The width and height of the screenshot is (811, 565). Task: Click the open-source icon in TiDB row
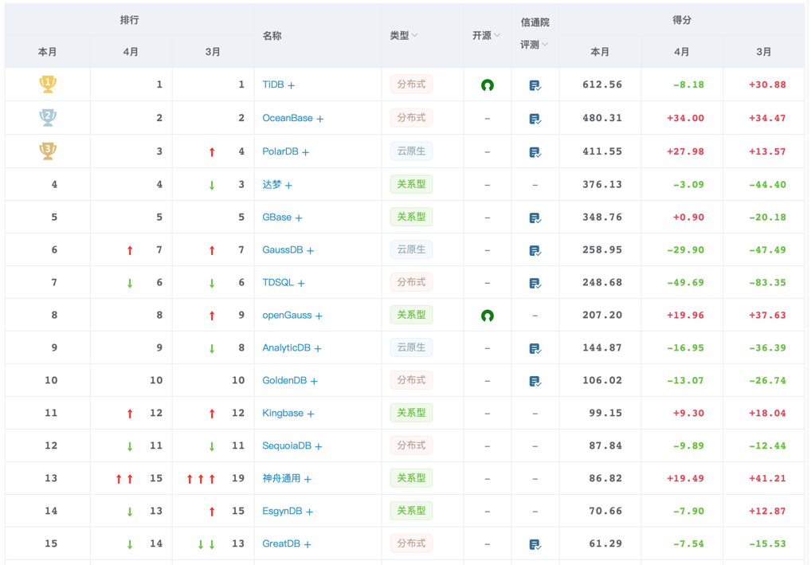[x=488, y=84]
